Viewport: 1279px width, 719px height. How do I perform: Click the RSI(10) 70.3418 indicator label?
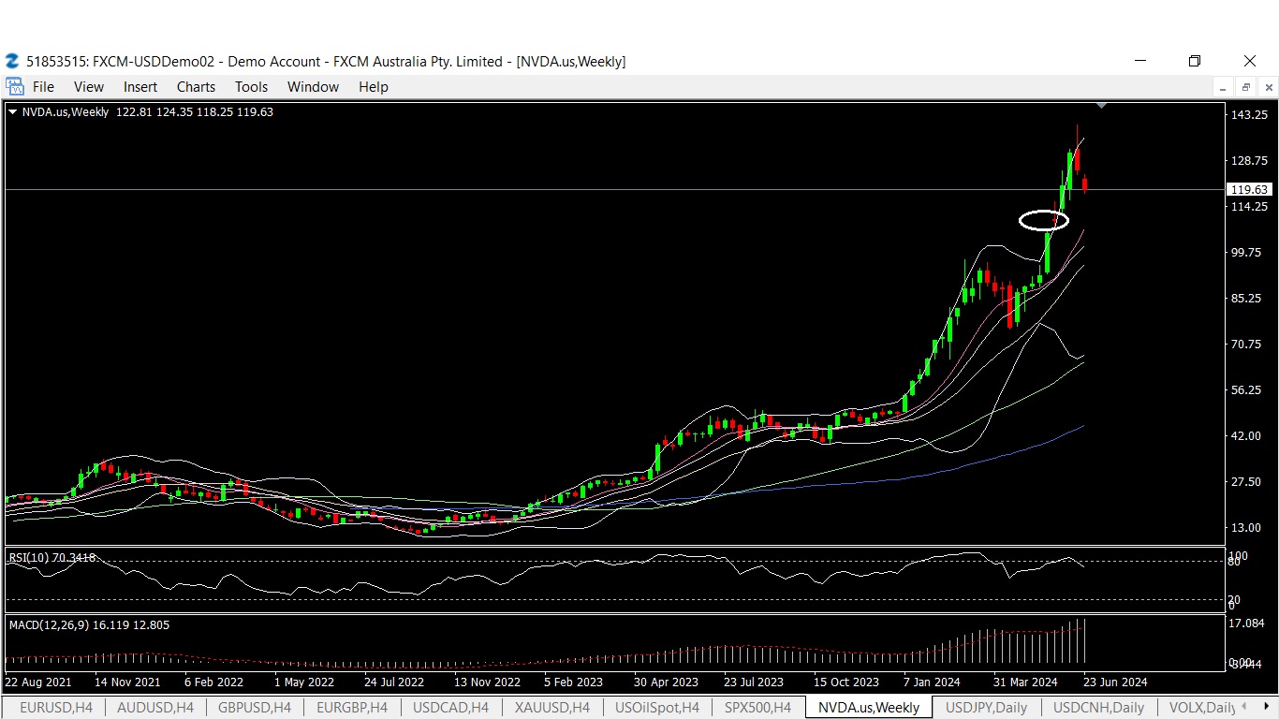[52, 558]
